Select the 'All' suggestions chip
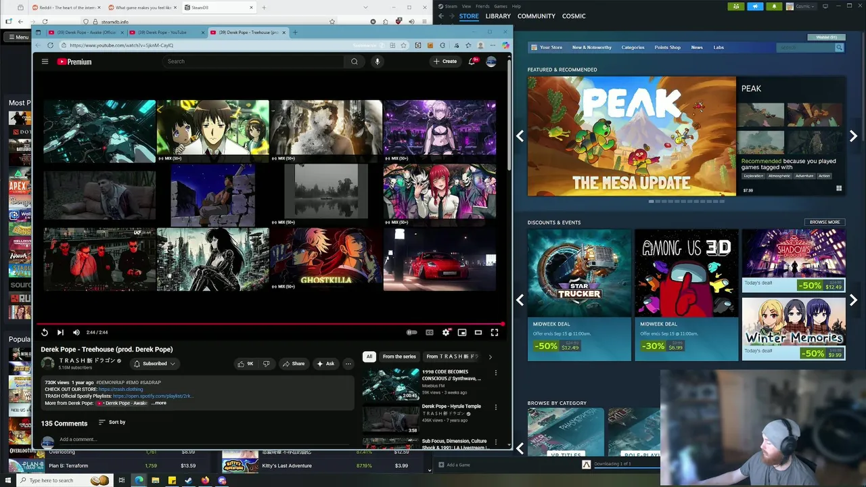This screenshot has width=866, height=487. tap(369, 356)
